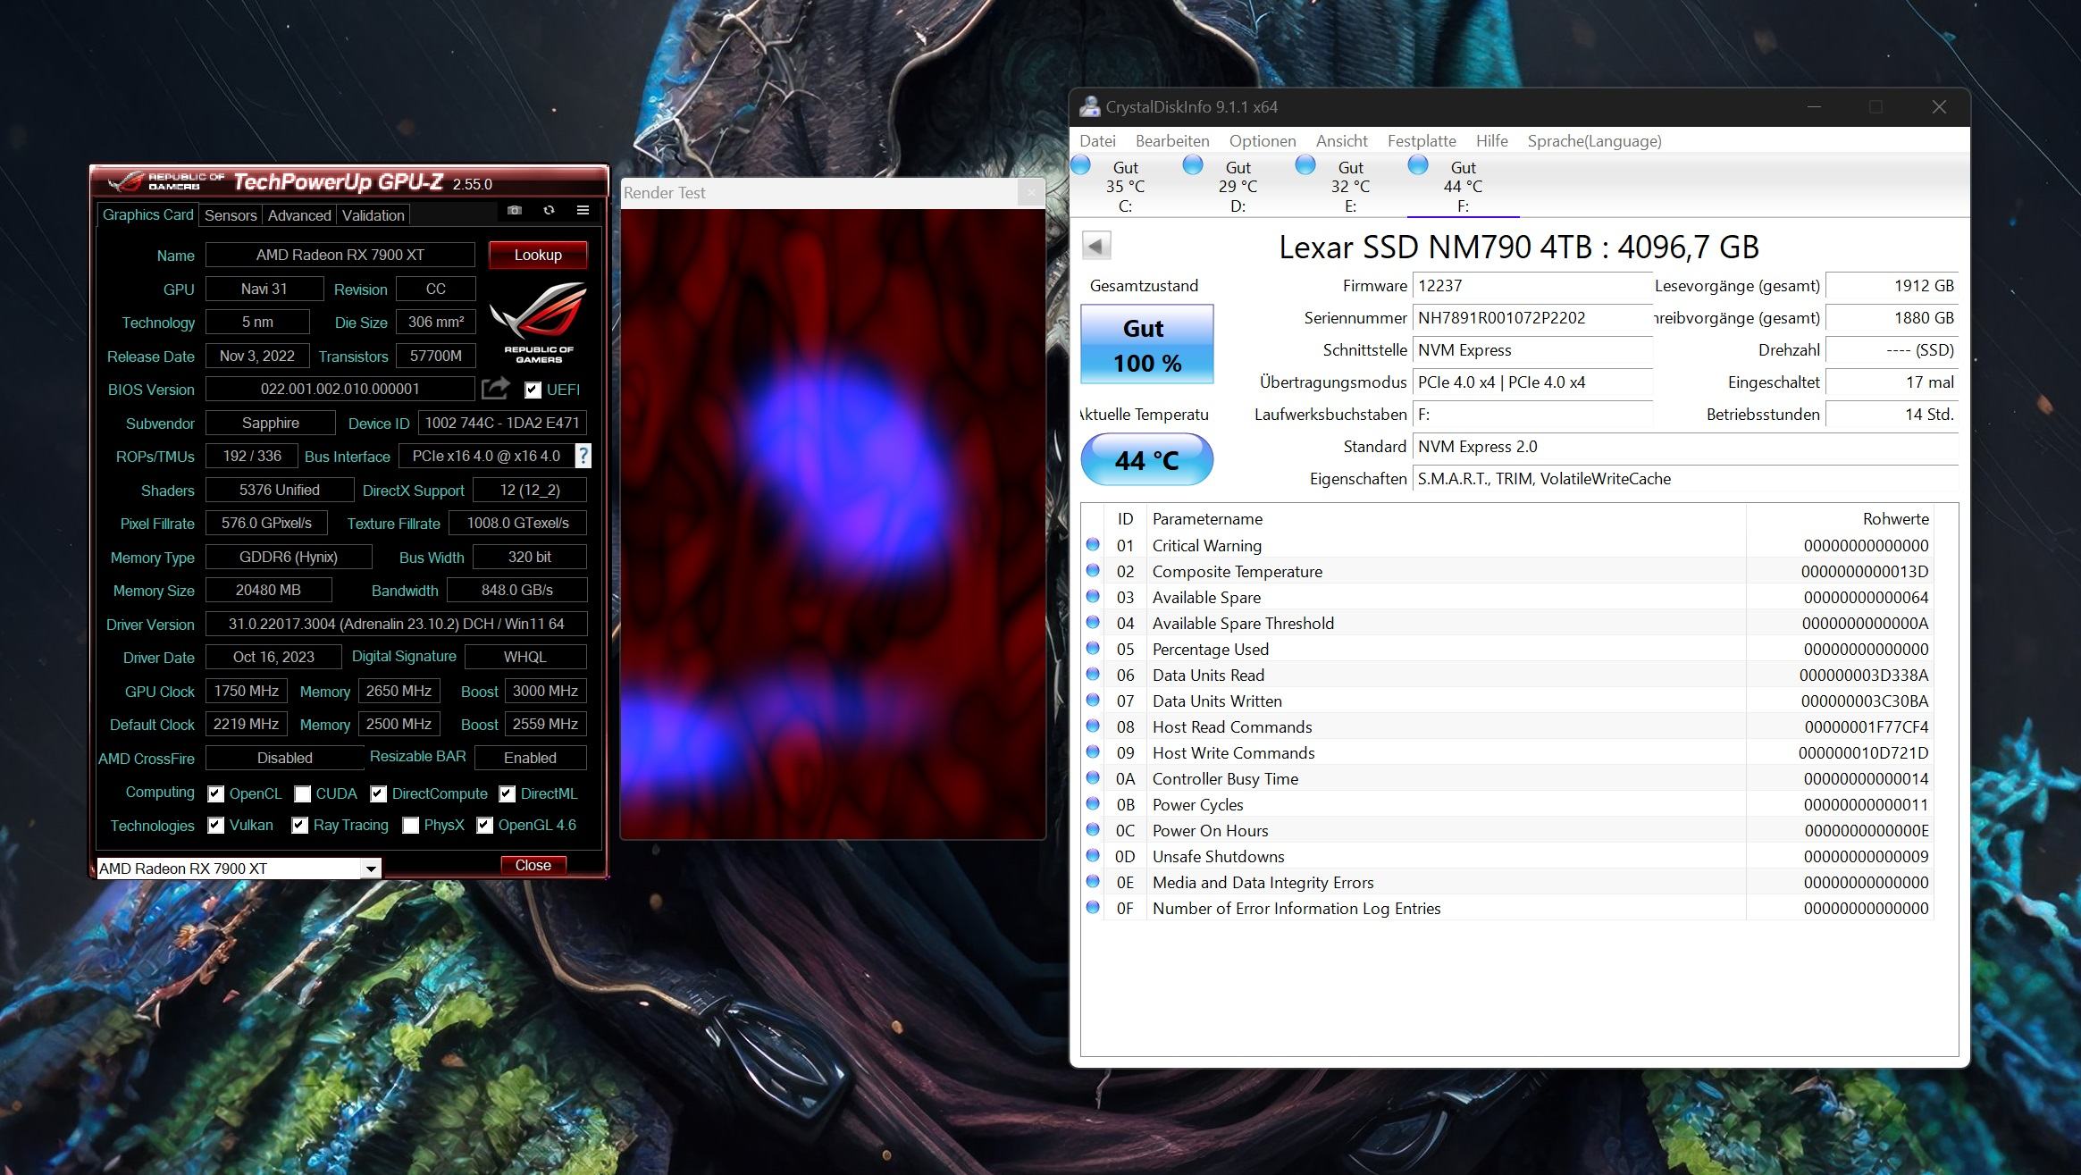
Task: Click the GPU-Z screenshot camera icon
Action: point(515,210)
